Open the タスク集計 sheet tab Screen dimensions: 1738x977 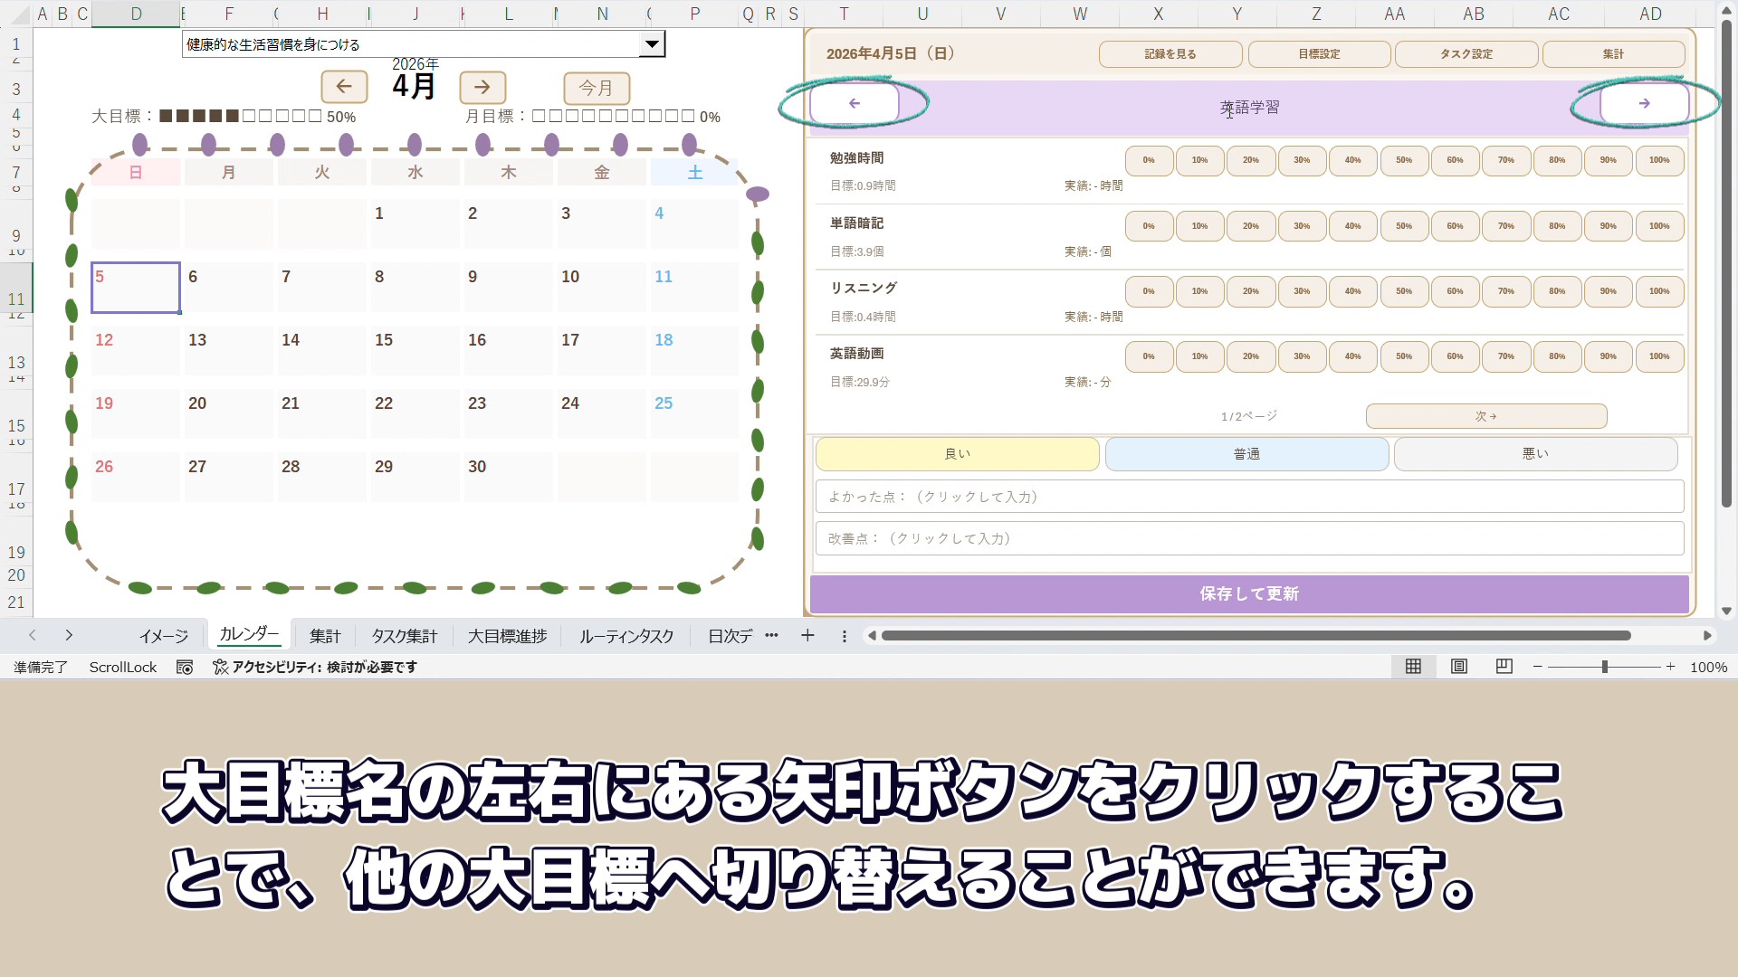[404, 636]
